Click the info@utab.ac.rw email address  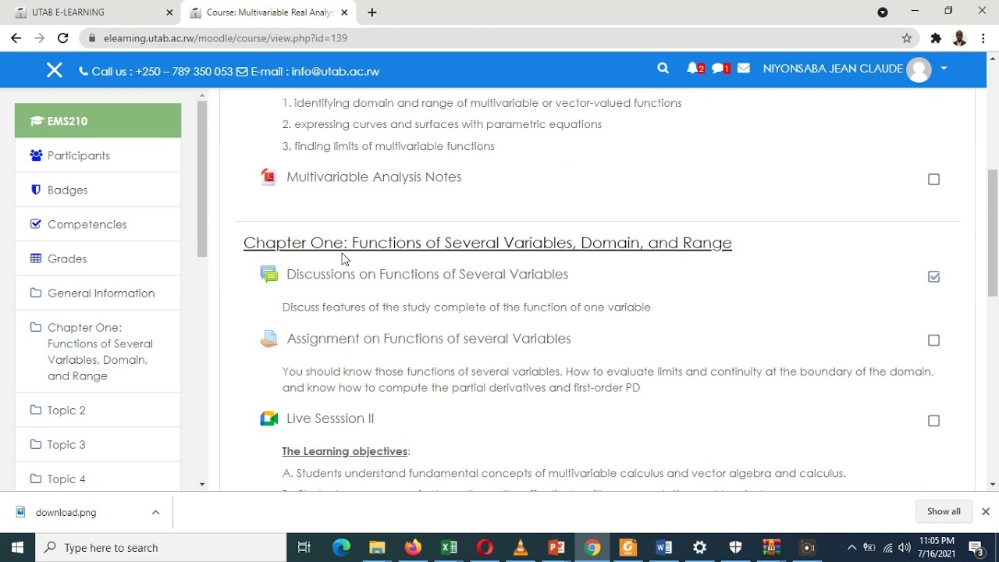pos(335,71)
